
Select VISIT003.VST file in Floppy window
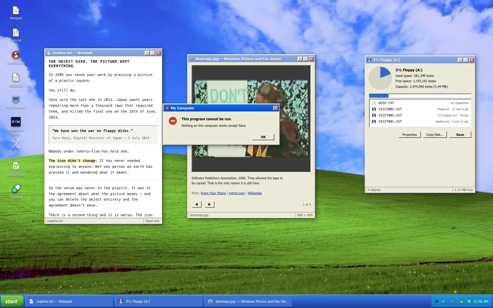(x=420, y=109)
